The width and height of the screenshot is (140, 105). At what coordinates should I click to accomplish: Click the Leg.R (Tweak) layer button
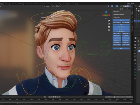[x=126, y=45]
